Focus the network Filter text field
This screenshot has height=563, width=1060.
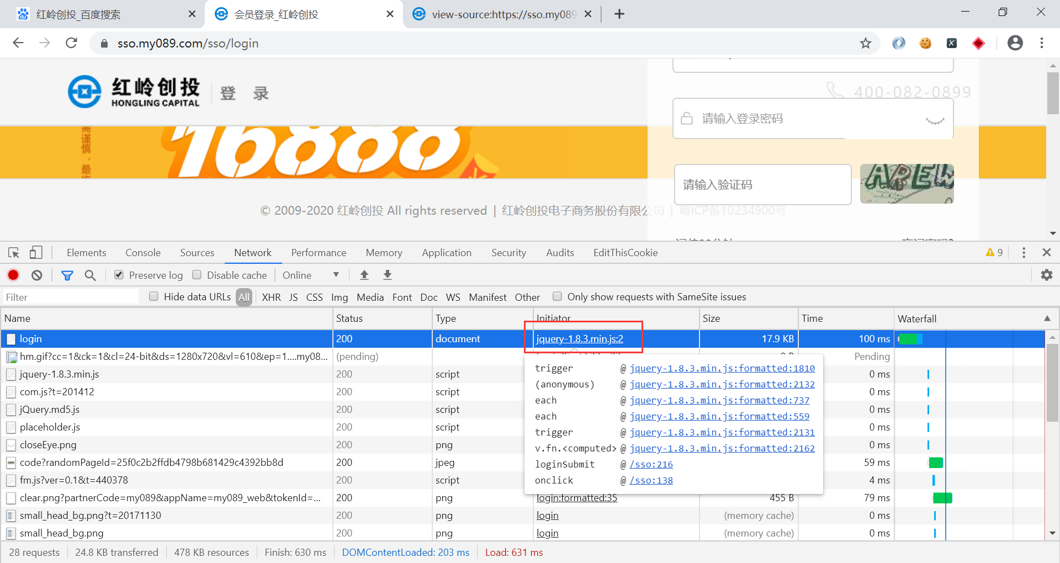pyautogui.click(x=71, y=297)
